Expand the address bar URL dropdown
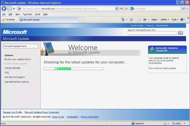Screen dimensions: 190x126 pos(117,9)
